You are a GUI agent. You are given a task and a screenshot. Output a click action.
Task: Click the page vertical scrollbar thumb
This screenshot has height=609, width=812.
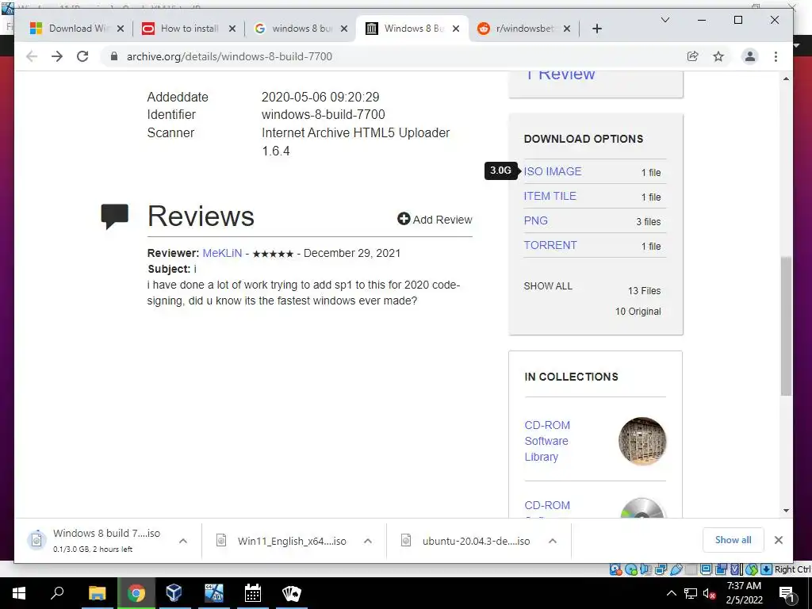click(786, 326)
